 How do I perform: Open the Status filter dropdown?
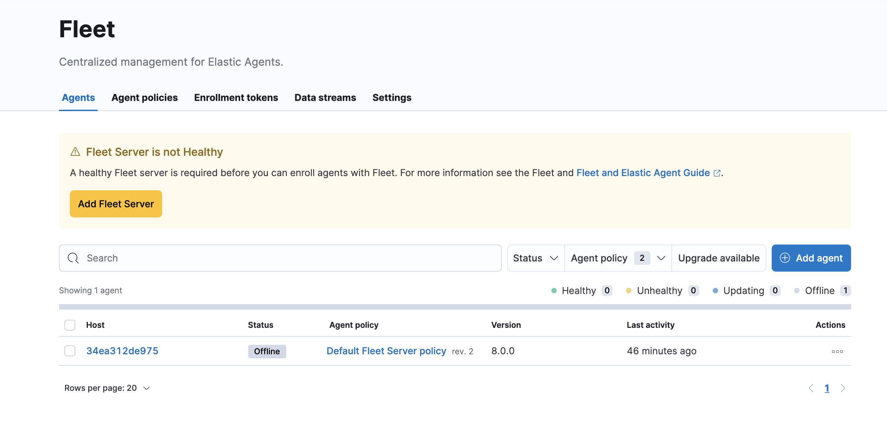click(535, 258)
